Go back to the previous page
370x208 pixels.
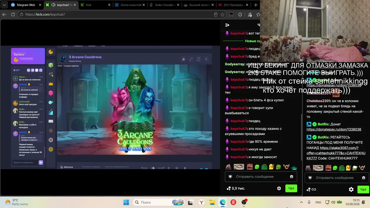coord(4,14)
